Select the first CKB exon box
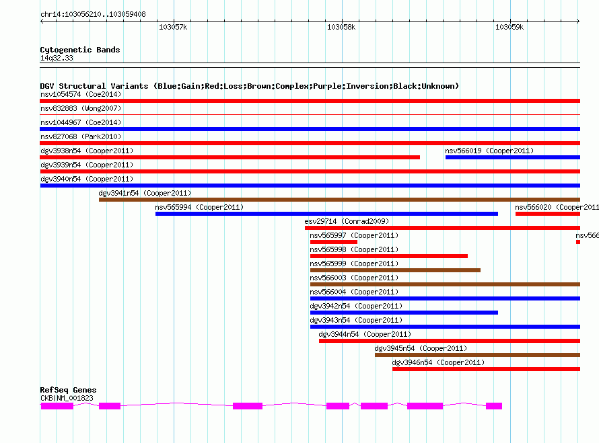Viewport: 599px width, 443px height. [57, 406]
